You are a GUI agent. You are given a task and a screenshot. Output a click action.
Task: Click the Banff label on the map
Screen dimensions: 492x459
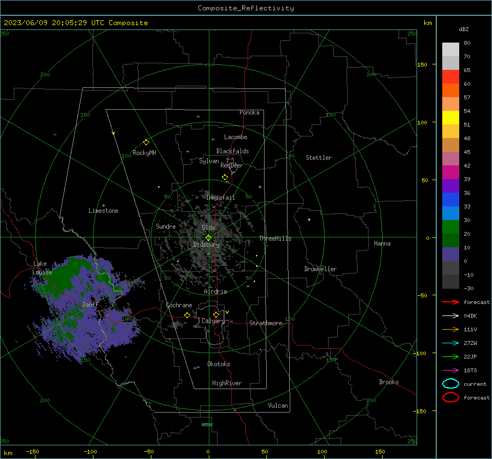[90, 304]
